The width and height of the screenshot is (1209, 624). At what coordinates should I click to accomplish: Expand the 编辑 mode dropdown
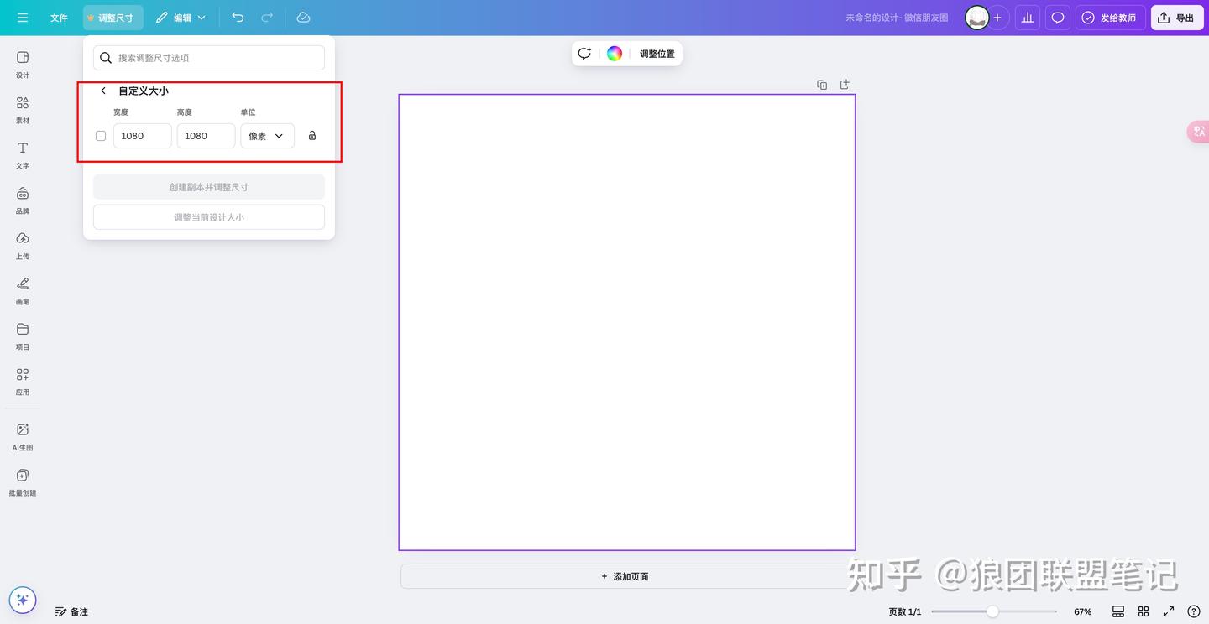point(180,18)
